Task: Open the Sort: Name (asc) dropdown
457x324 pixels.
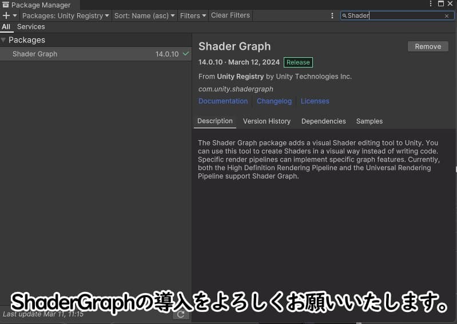Action: (144, 15)
